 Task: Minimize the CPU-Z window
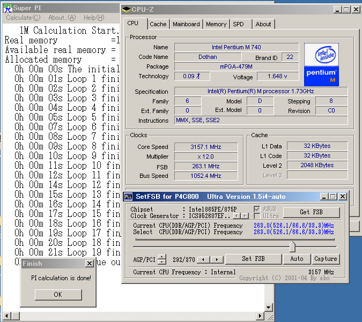[x=337, y=10]
